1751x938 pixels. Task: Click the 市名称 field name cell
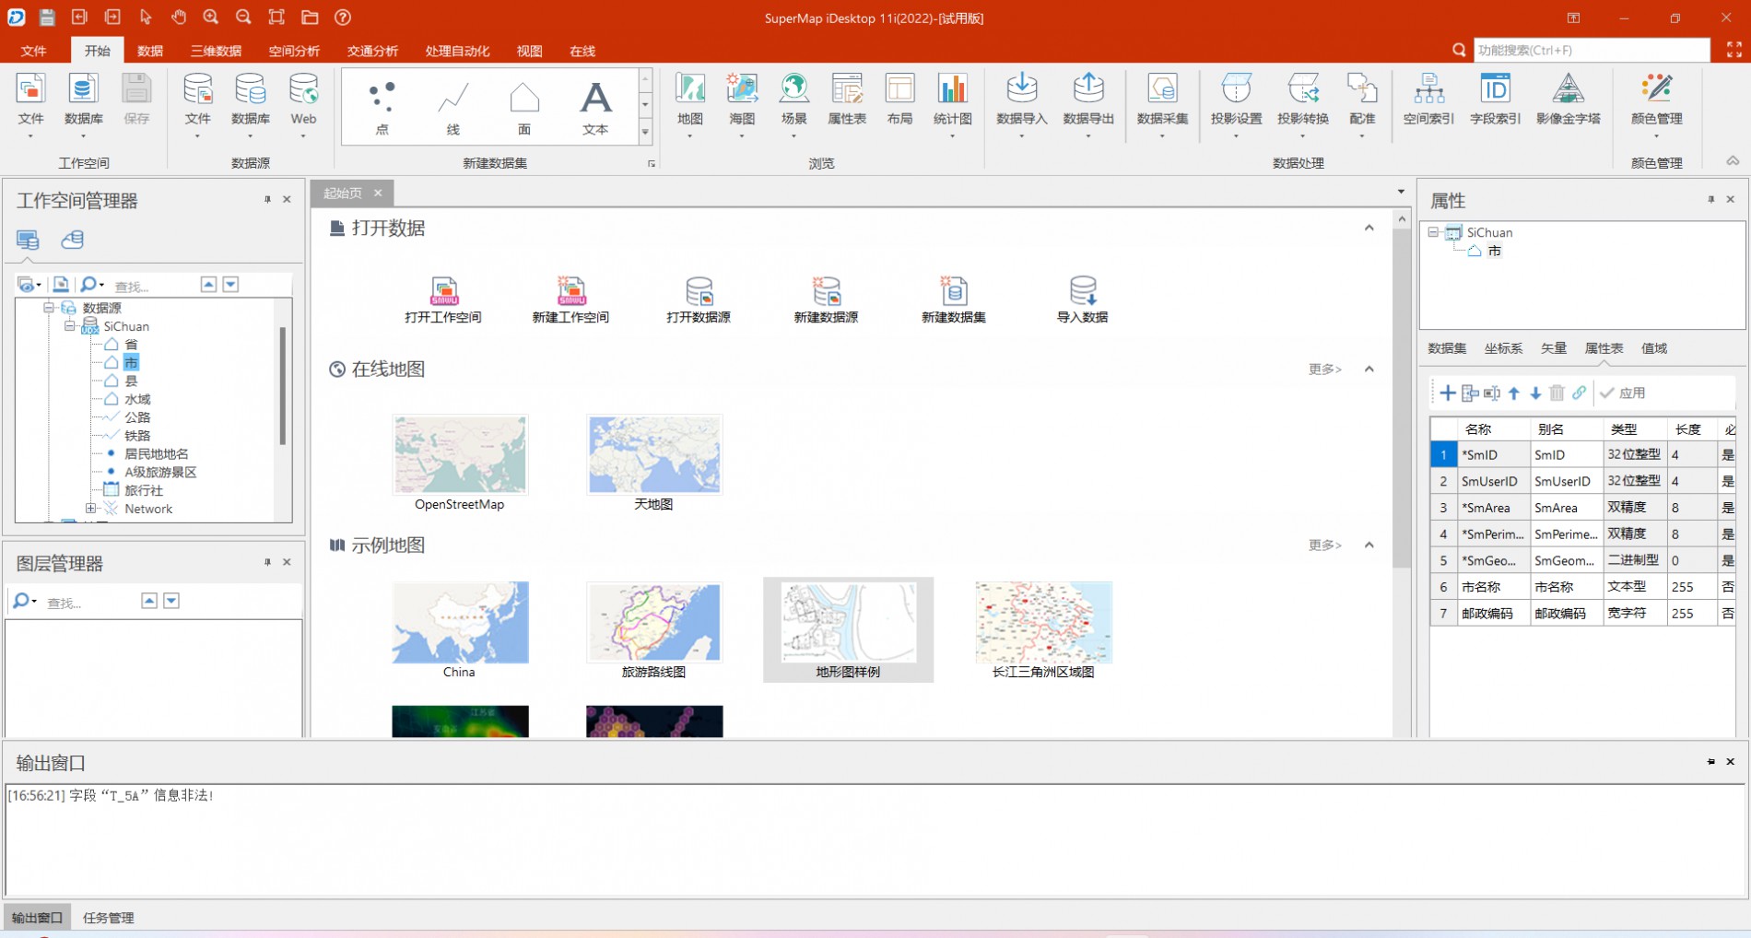coord(1493,586)
